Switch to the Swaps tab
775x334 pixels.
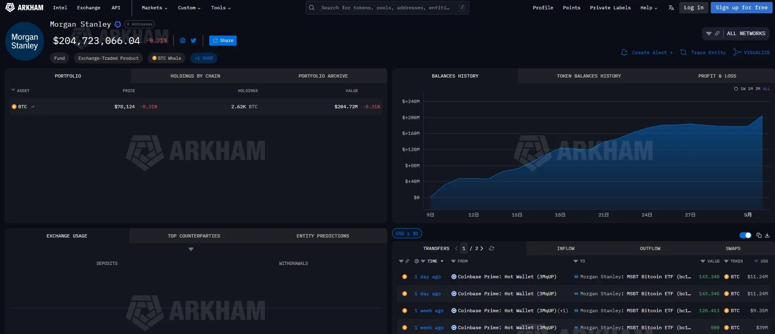pos(733,248)
